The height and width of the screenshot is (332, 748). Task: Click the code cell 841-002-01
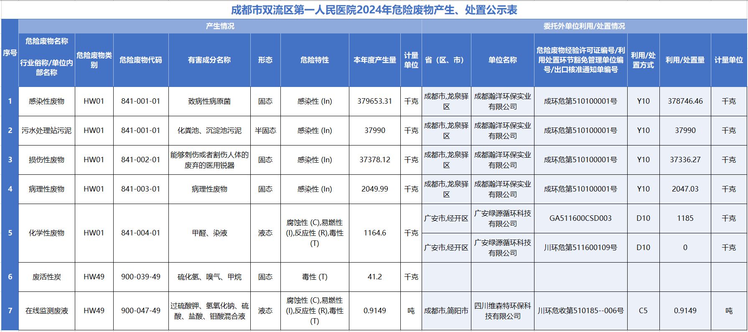(x=141, y=160)
